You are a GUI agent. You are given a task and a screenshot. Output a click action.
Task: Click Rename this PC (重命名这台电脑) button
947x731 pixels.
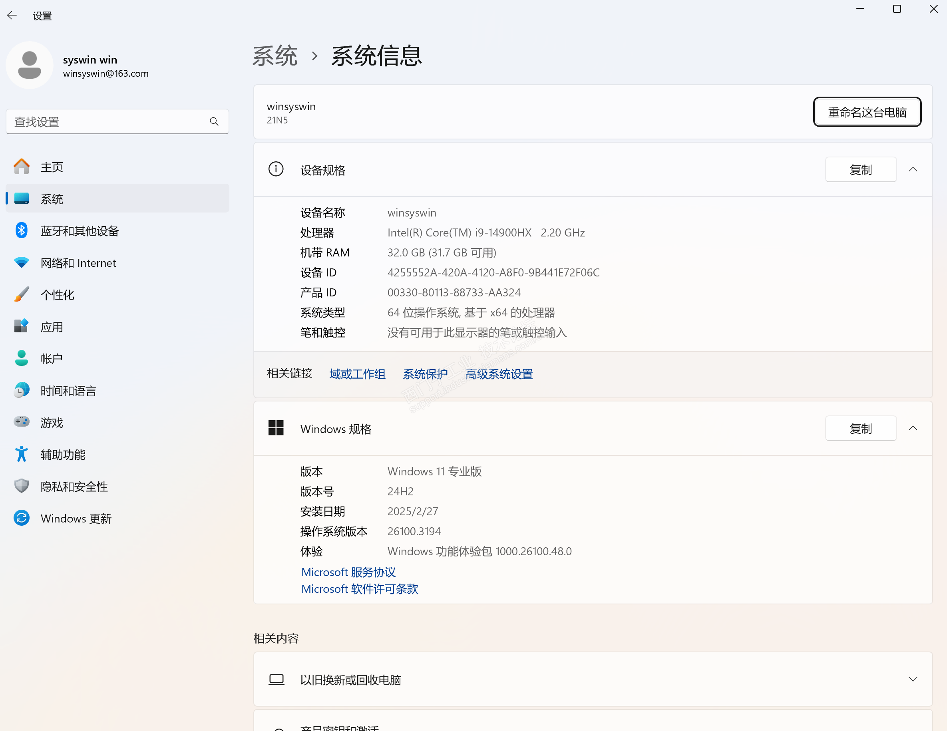pyautogui.click(x=866, y=112)
